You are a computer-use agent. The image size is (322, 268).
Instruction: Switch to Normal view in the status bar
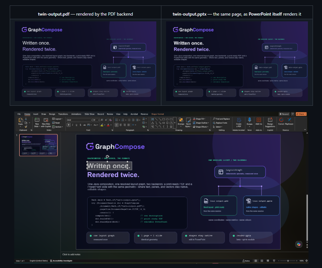(x=256, y=261)
